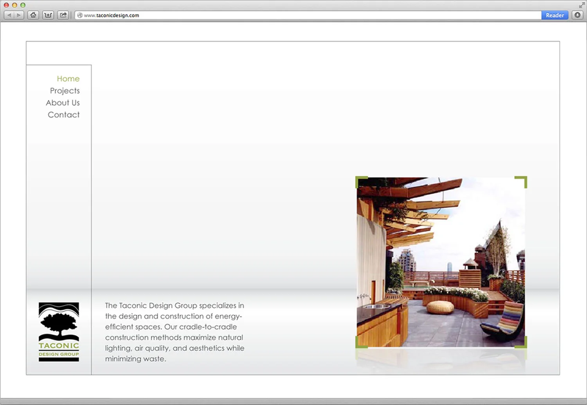This screenshot has width=587, height=405.
Task: Click the Top Sites icon
Action: click(48, 14)
